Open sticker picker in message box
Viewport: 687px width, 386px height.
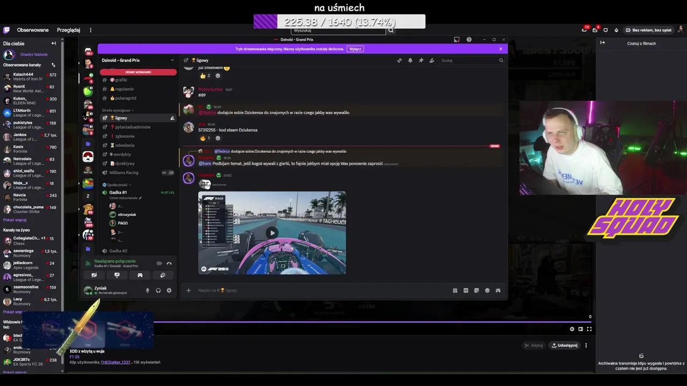[x=477, y=291]
